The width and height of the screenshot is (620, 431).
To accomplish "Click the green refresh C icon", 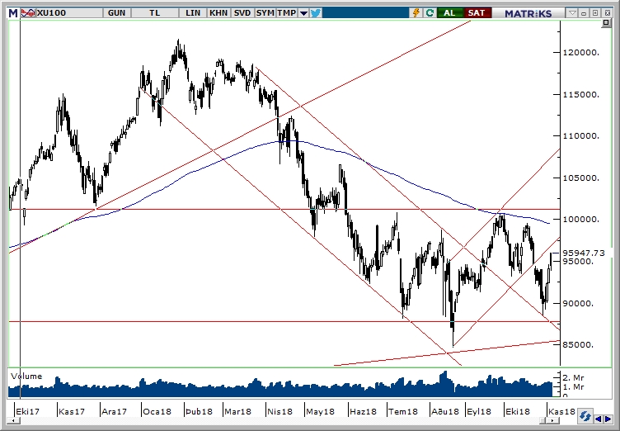I will [x=430, y=13].
